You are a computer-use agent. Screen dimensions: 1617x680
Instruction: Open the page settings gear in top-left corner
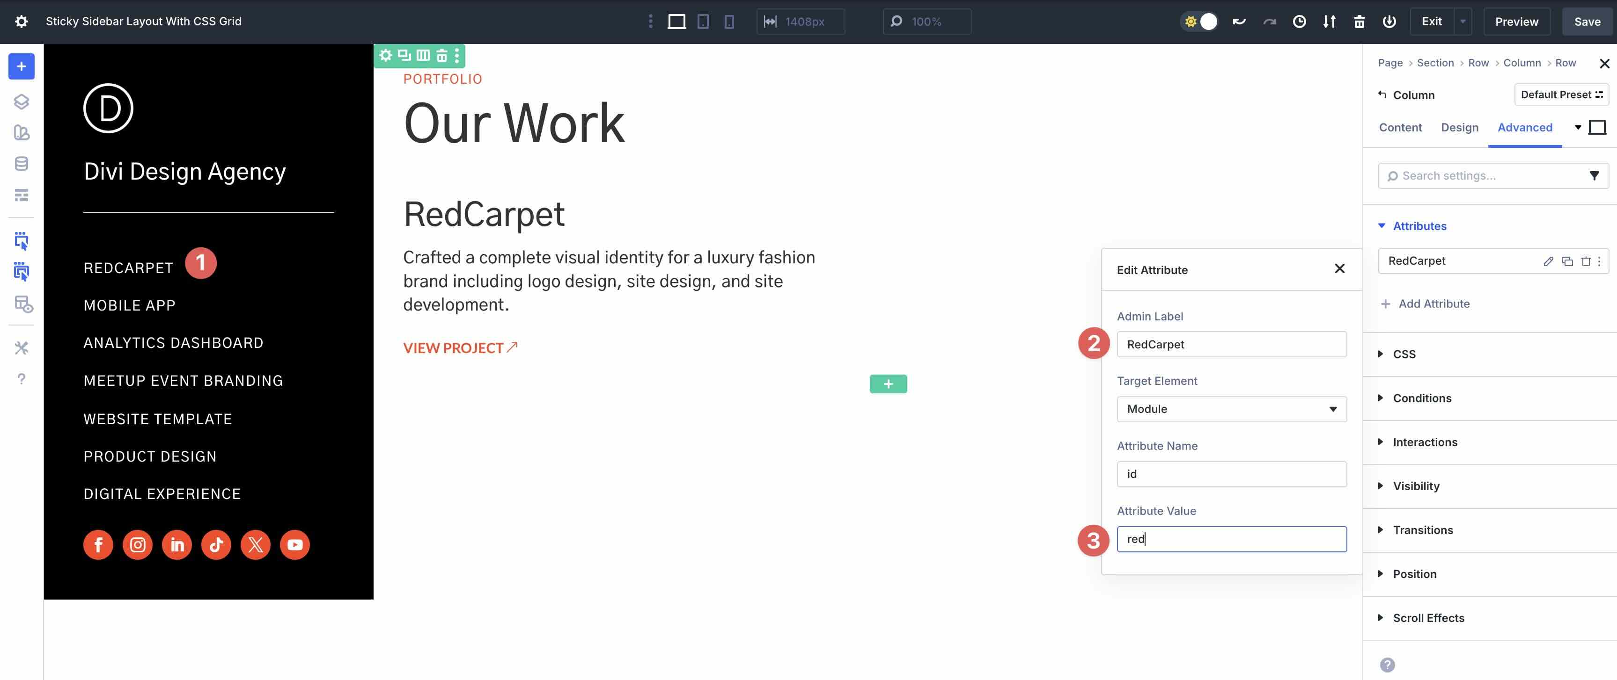[22, 21]
